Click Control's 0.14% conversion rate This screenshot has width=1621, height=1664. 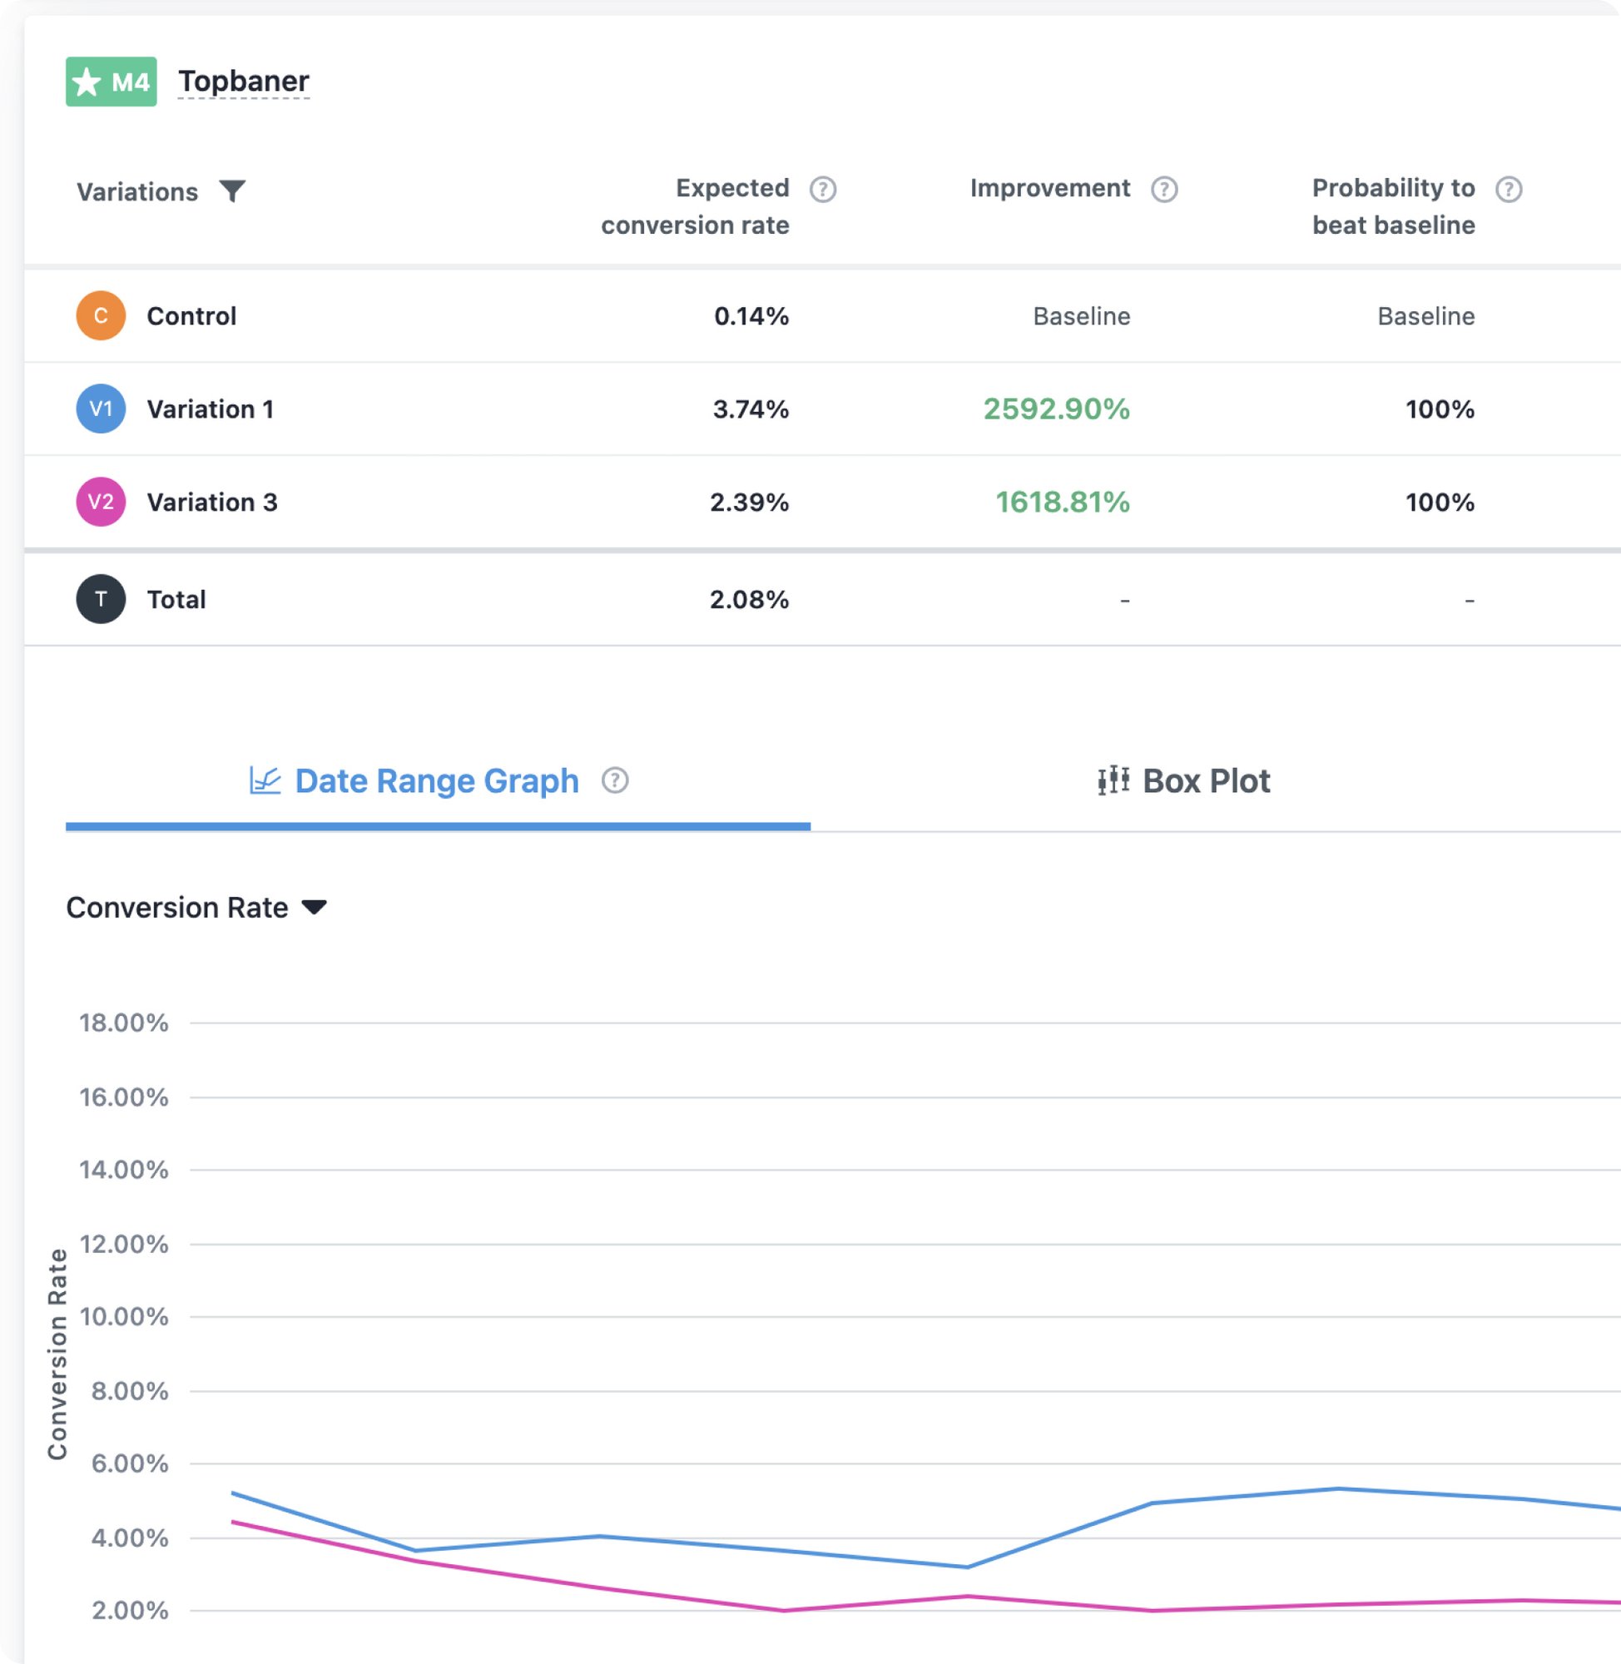pyautogui.click(x=751, y=316)
